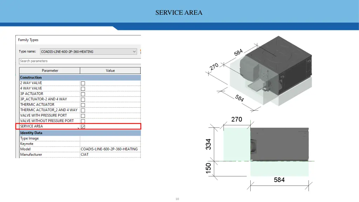Enable VALVE WITH PRESSURE PORT
The width and height of the screenshot is (359, 202).
point(83,115)
